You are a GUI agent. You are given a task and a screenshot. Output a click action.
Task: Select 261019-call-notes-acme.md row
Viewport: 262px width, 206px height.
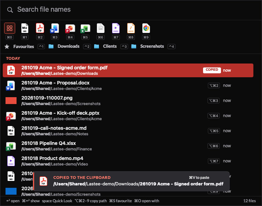[128, 131]
